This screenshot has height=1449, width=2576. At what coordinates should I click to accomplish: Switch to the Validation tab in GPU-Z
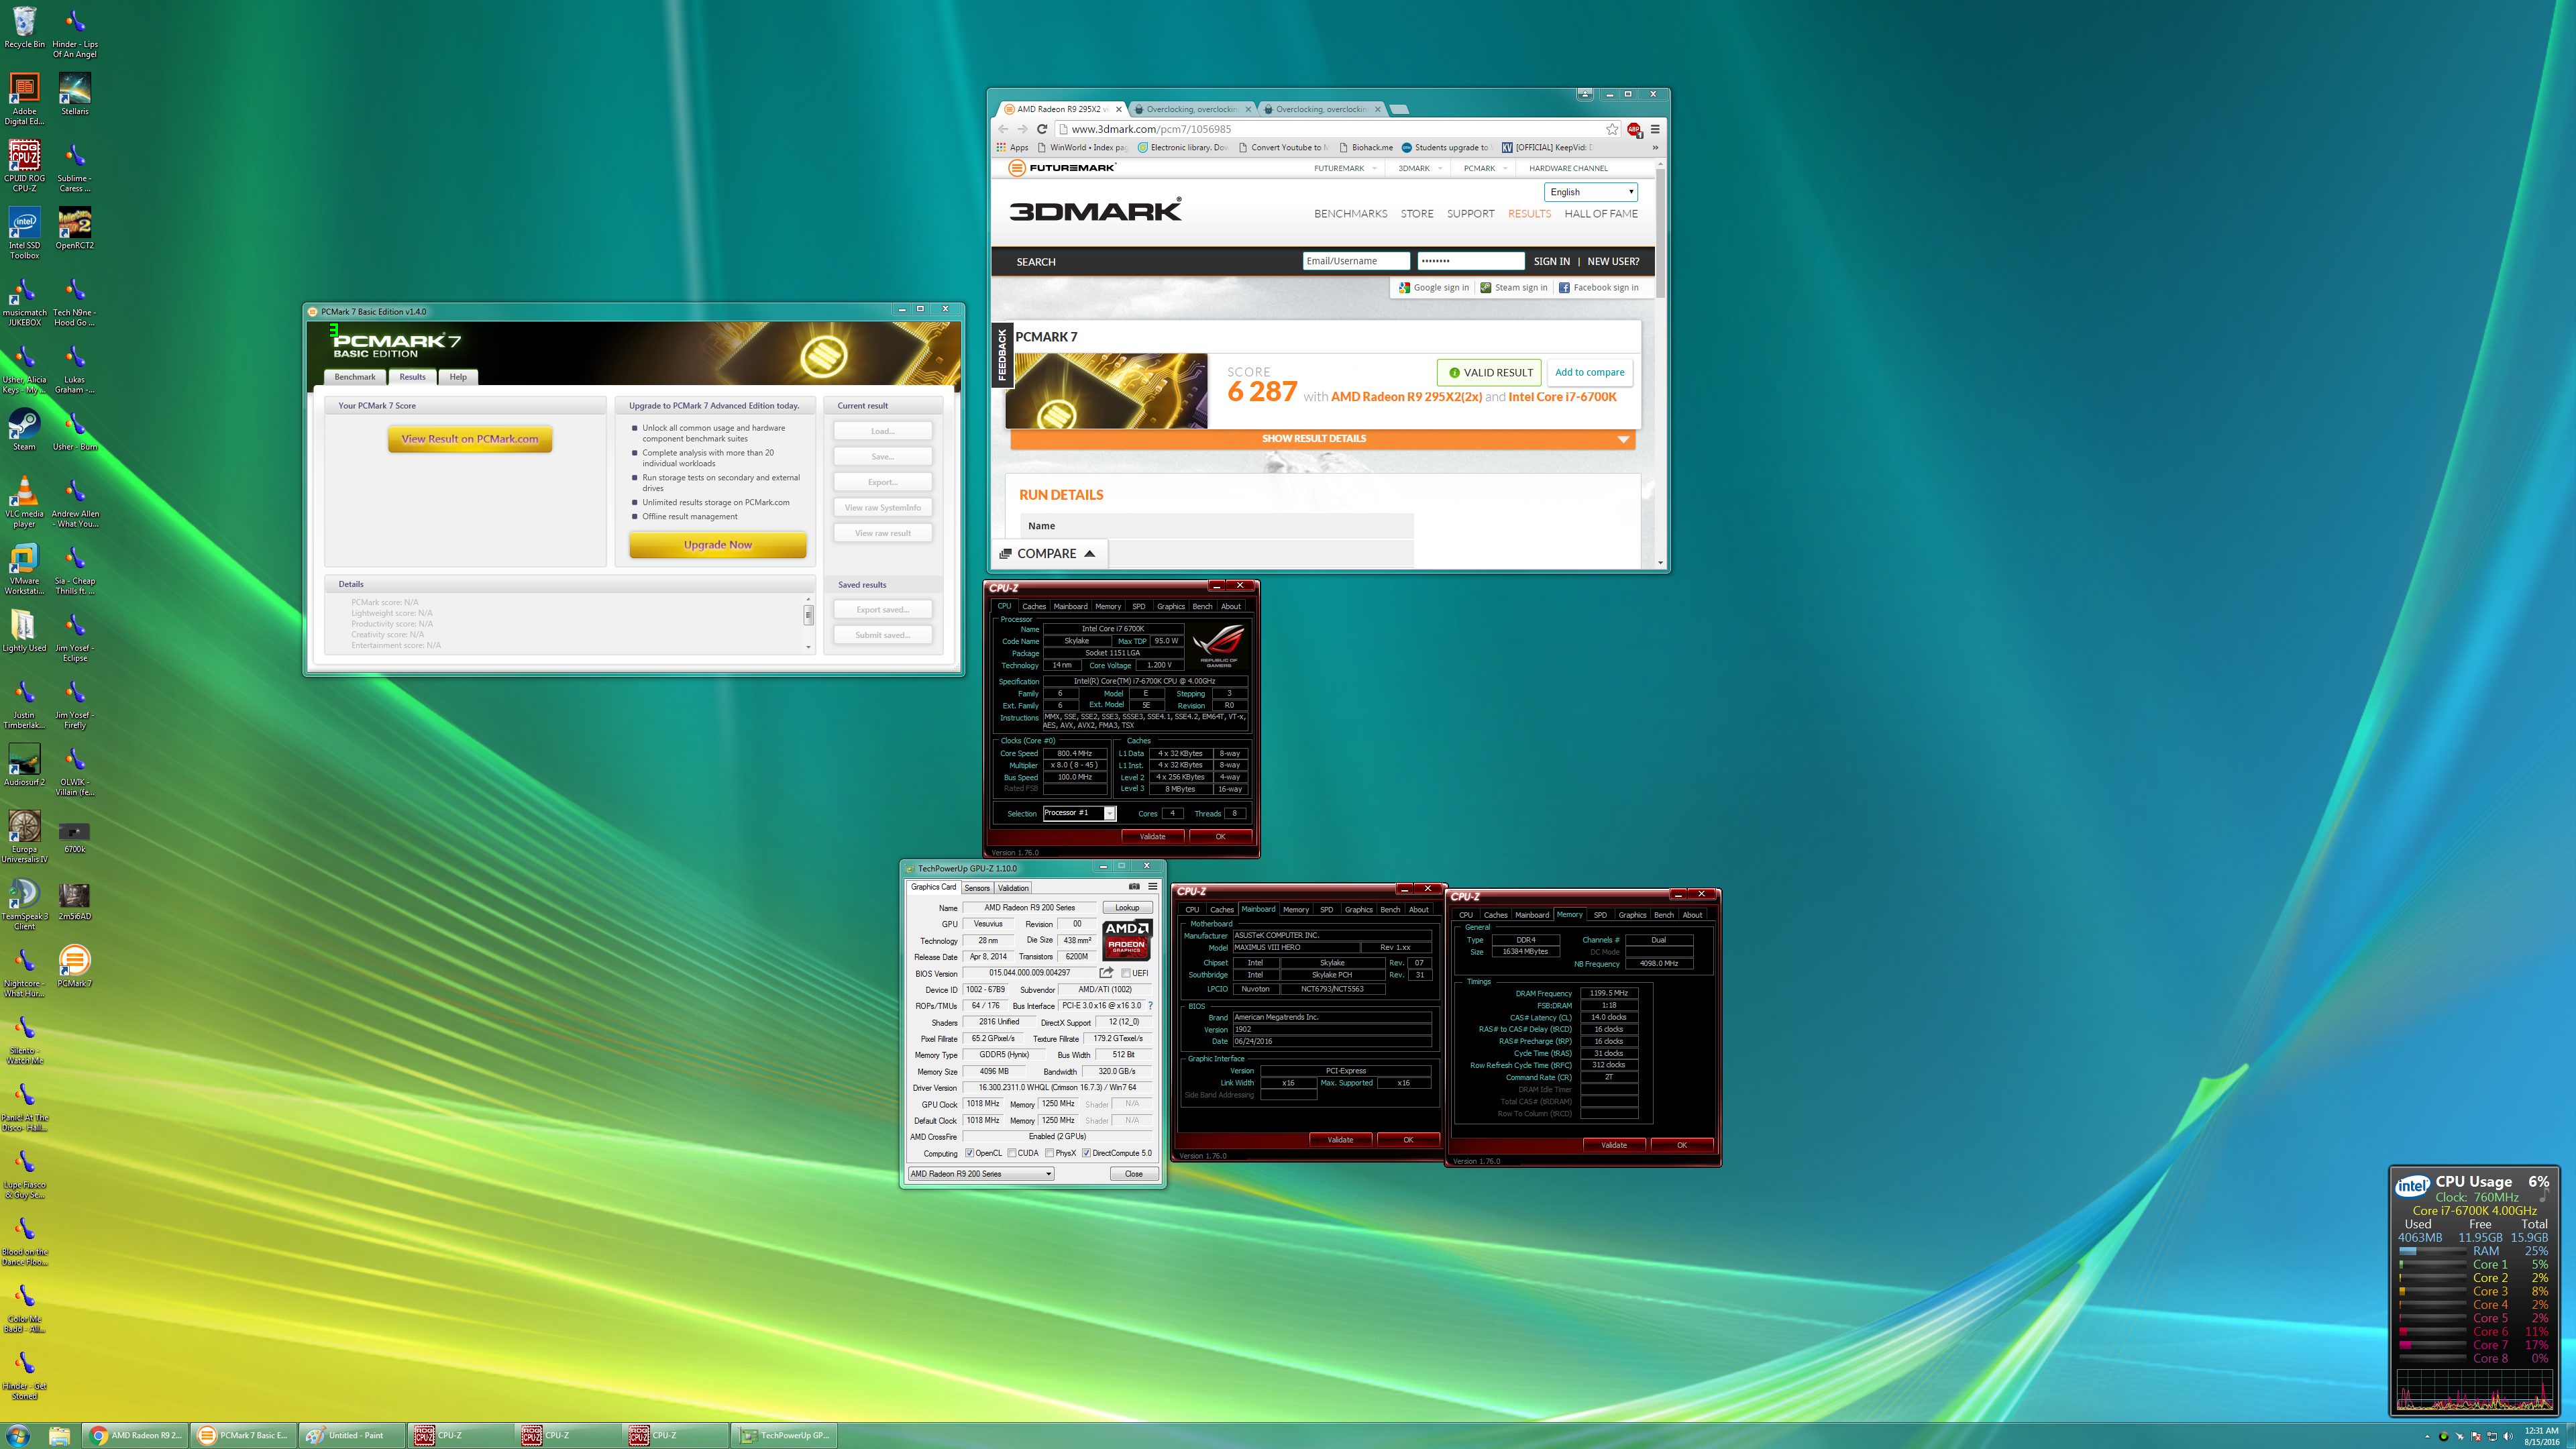tap(1013, 887)
